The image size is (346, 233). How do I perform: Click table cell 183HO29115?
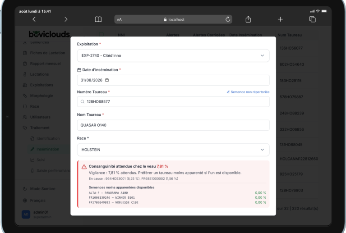[291, 81]
